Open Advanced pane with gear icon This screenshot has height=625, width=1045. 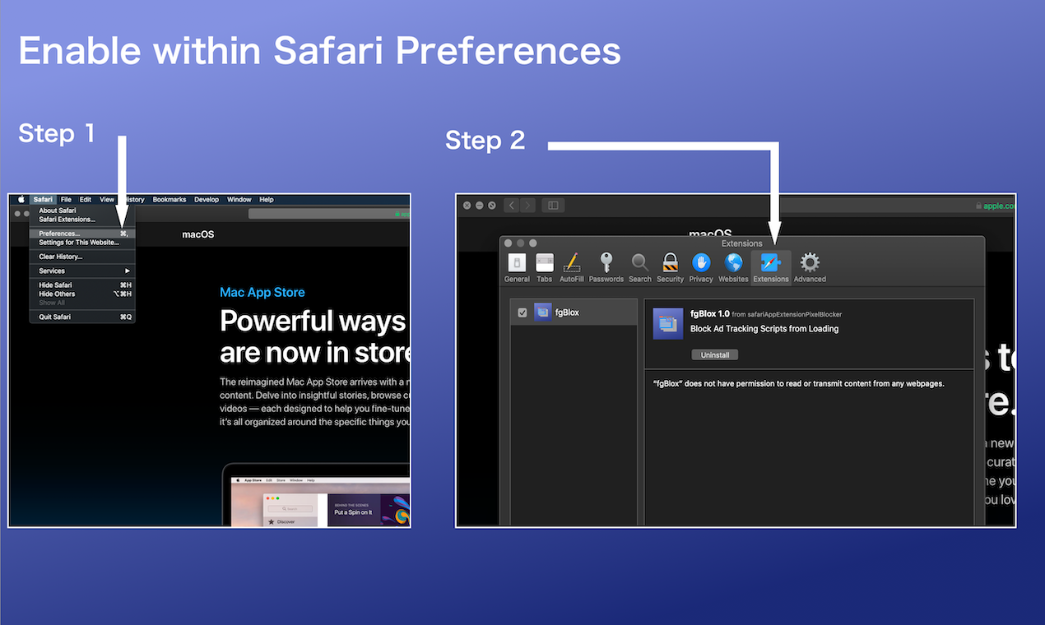pyautogui.click(x=810, y=268)
